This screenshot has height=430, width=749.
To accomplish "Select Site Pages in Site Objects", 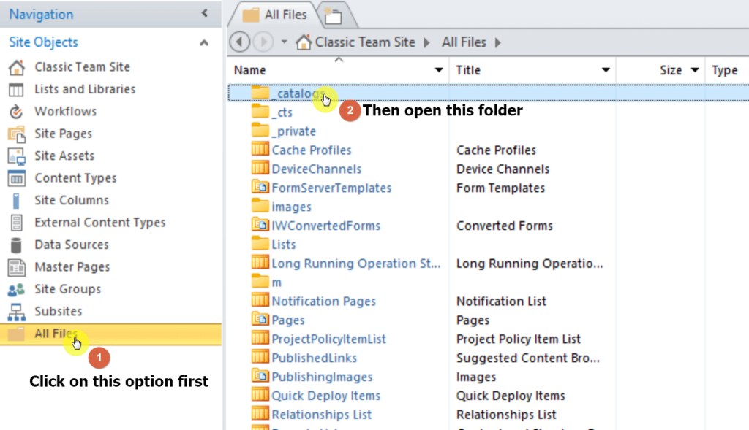I will coord(63,134).
